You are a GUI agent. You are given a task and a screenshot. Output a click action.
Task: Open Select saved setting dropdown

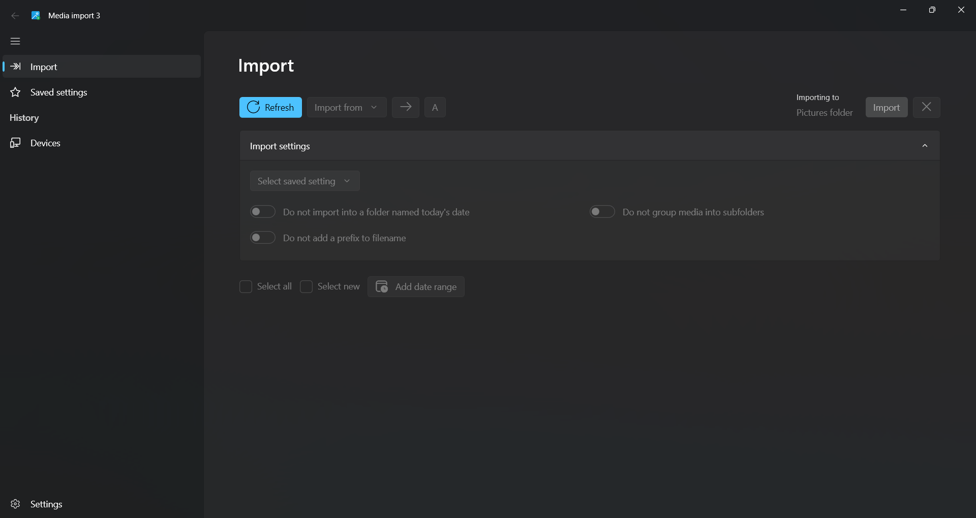coord(305,181)
